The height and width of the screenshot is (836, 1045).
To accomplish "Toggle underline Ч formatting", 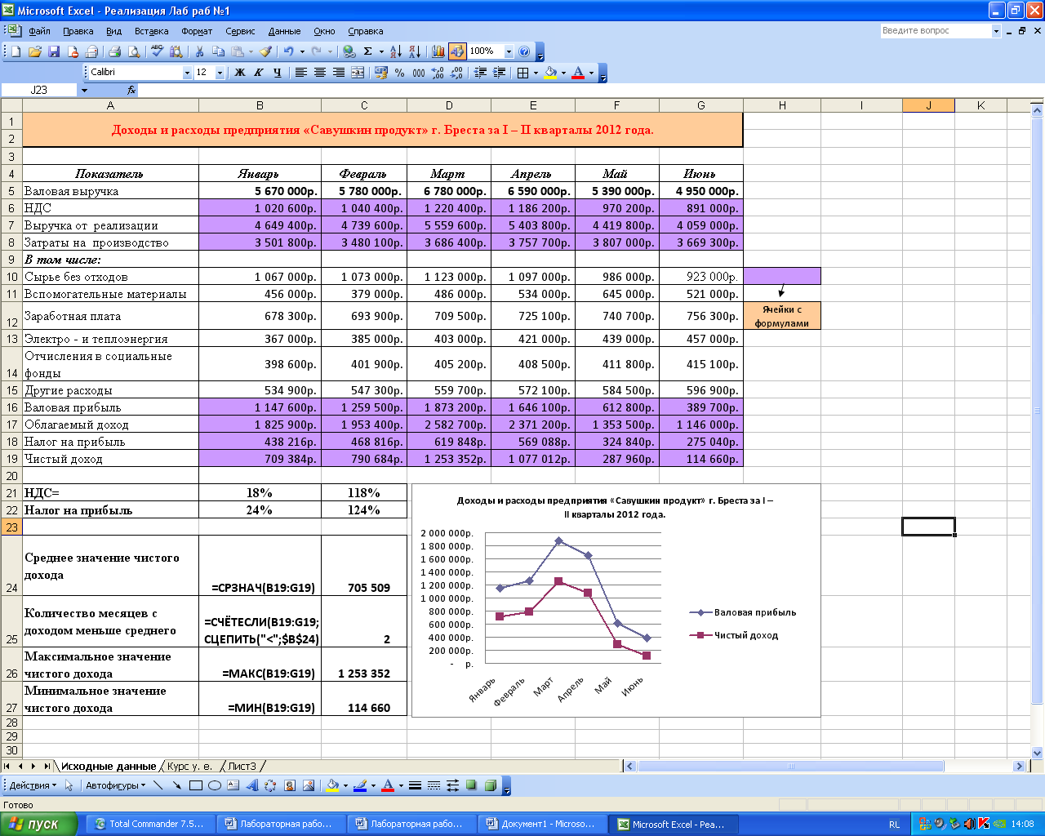I will pos(278,73).
